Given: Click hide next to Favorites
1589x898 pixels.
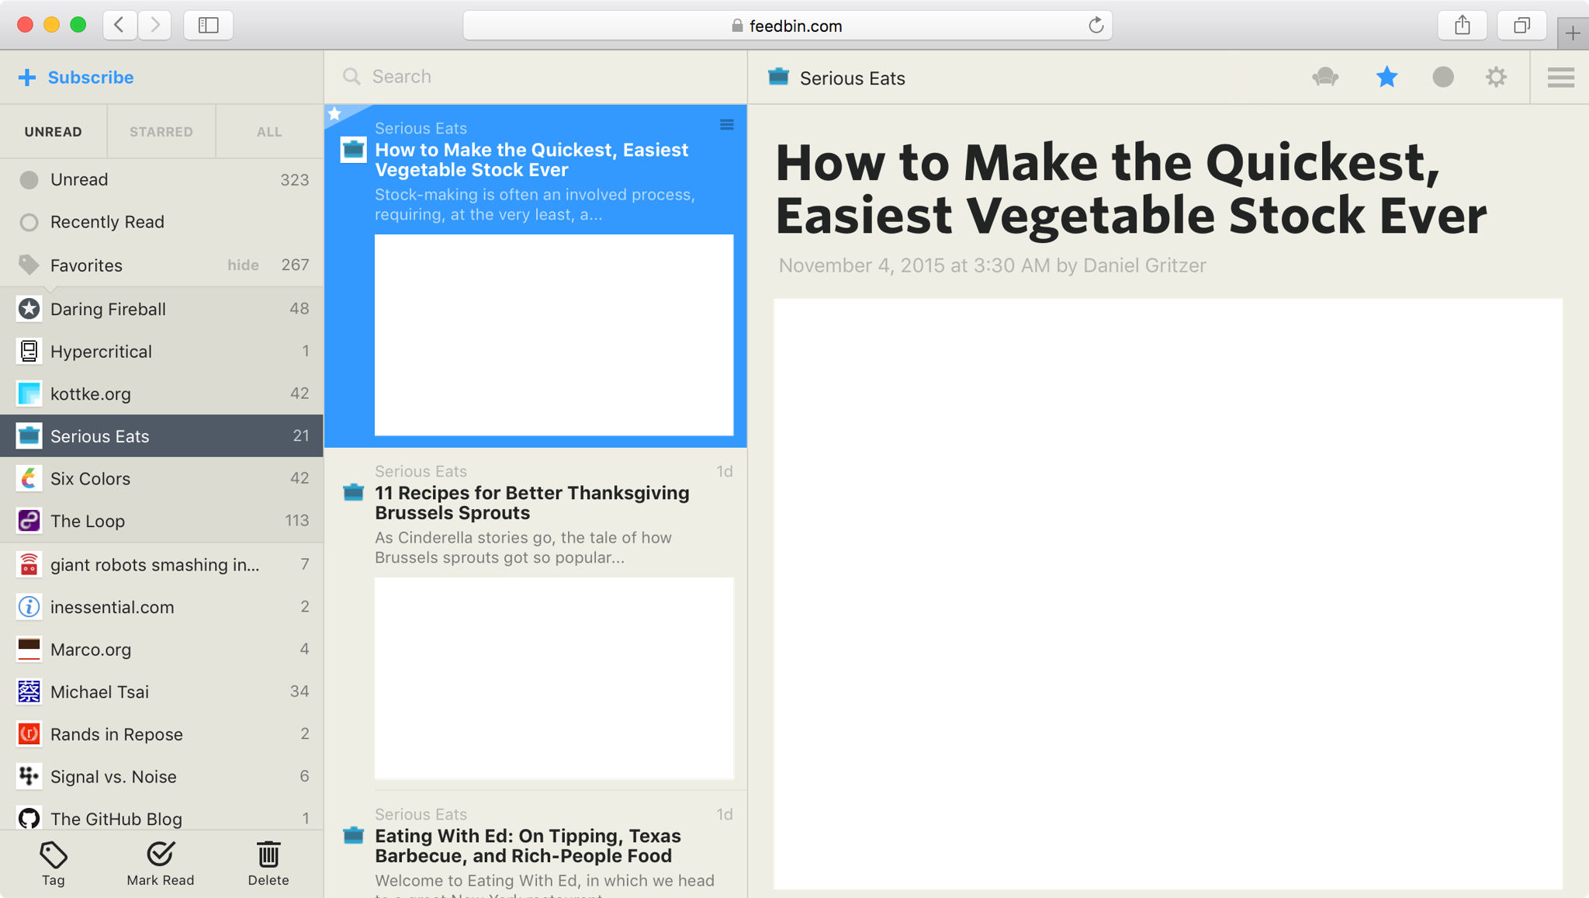Looking at the screenshot, I should pyautogui.click(x=243, y=265).
